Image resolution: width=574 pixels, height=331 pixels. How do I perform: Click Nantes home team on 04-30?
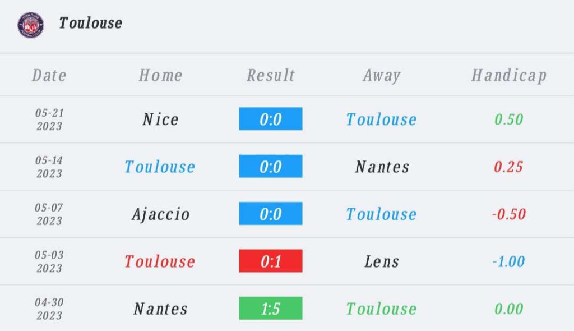[x=160, y=309]
